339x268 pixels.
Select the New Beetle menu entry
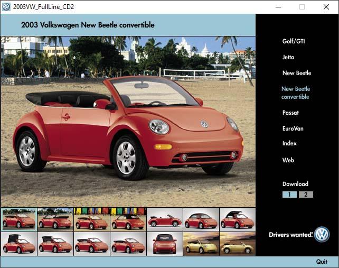click(297, 73)
